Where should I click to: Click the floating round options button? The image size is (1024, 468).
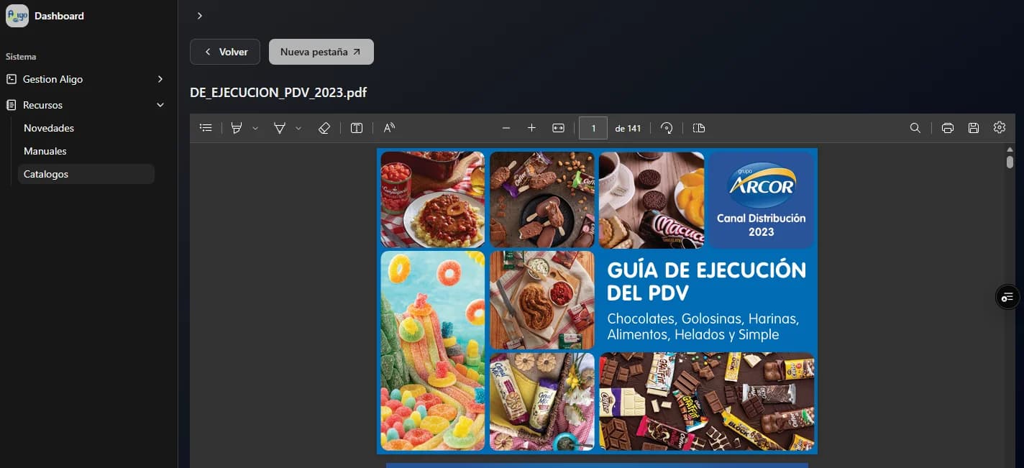click(x=1007, y=297)
